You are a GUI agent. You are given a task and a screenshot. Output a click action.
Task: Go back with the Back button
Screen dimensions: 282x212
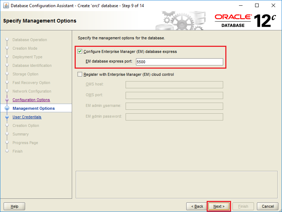[x=197, y=206]
